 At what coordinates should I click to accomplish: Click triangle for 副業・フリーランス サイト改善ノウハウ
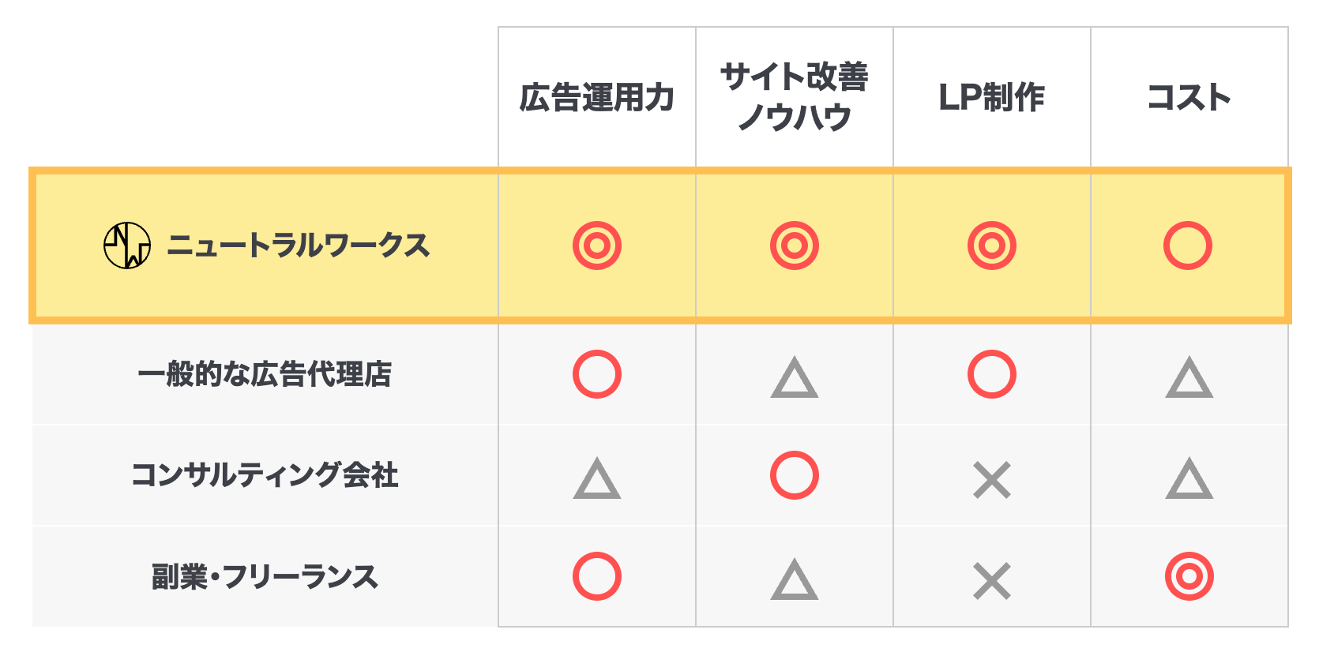coord(795,580)
